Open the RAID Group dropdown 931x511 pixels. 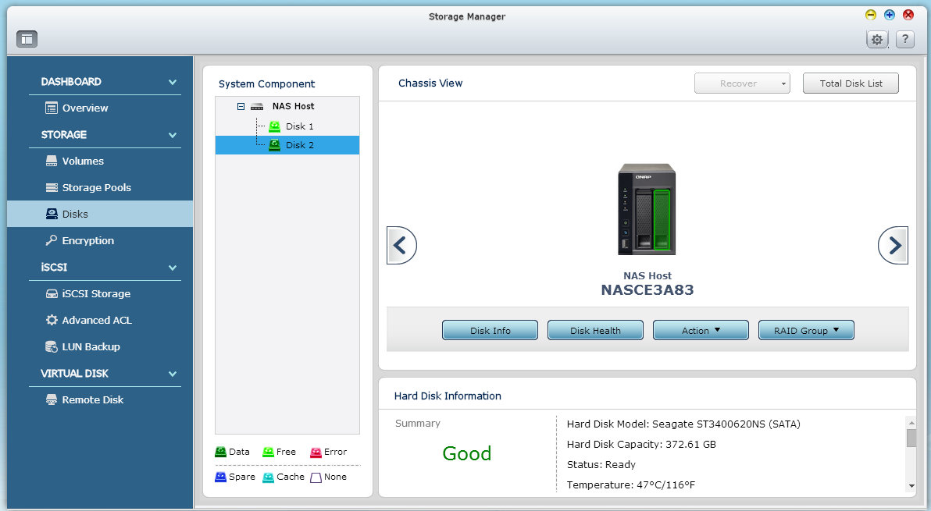(x=806, y=331)
